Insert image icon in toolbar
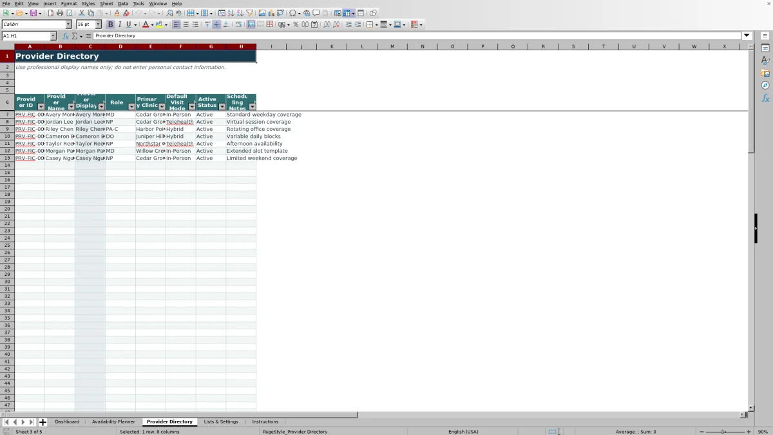Screen dimensions: 773x435 click(x=262, y=13)
